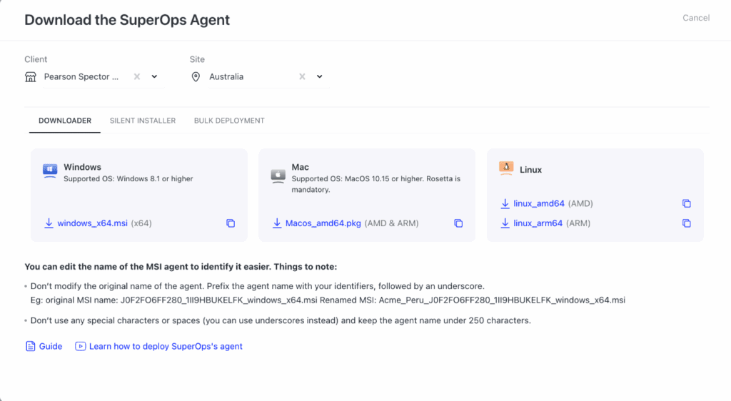Copy the windows_x64.msi download link
Image resolution: width=731 pixels, height=401 pixels.
tap(231, 223)
